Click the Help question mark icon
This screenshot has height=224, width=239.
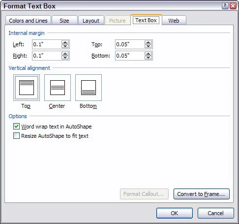click(x=225, y=6)
